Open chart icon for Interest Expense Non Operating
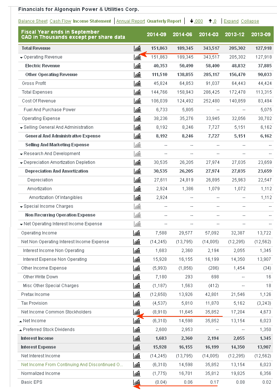Image resolution: width=277 pixels, height=391 pixels. (136, 259)
